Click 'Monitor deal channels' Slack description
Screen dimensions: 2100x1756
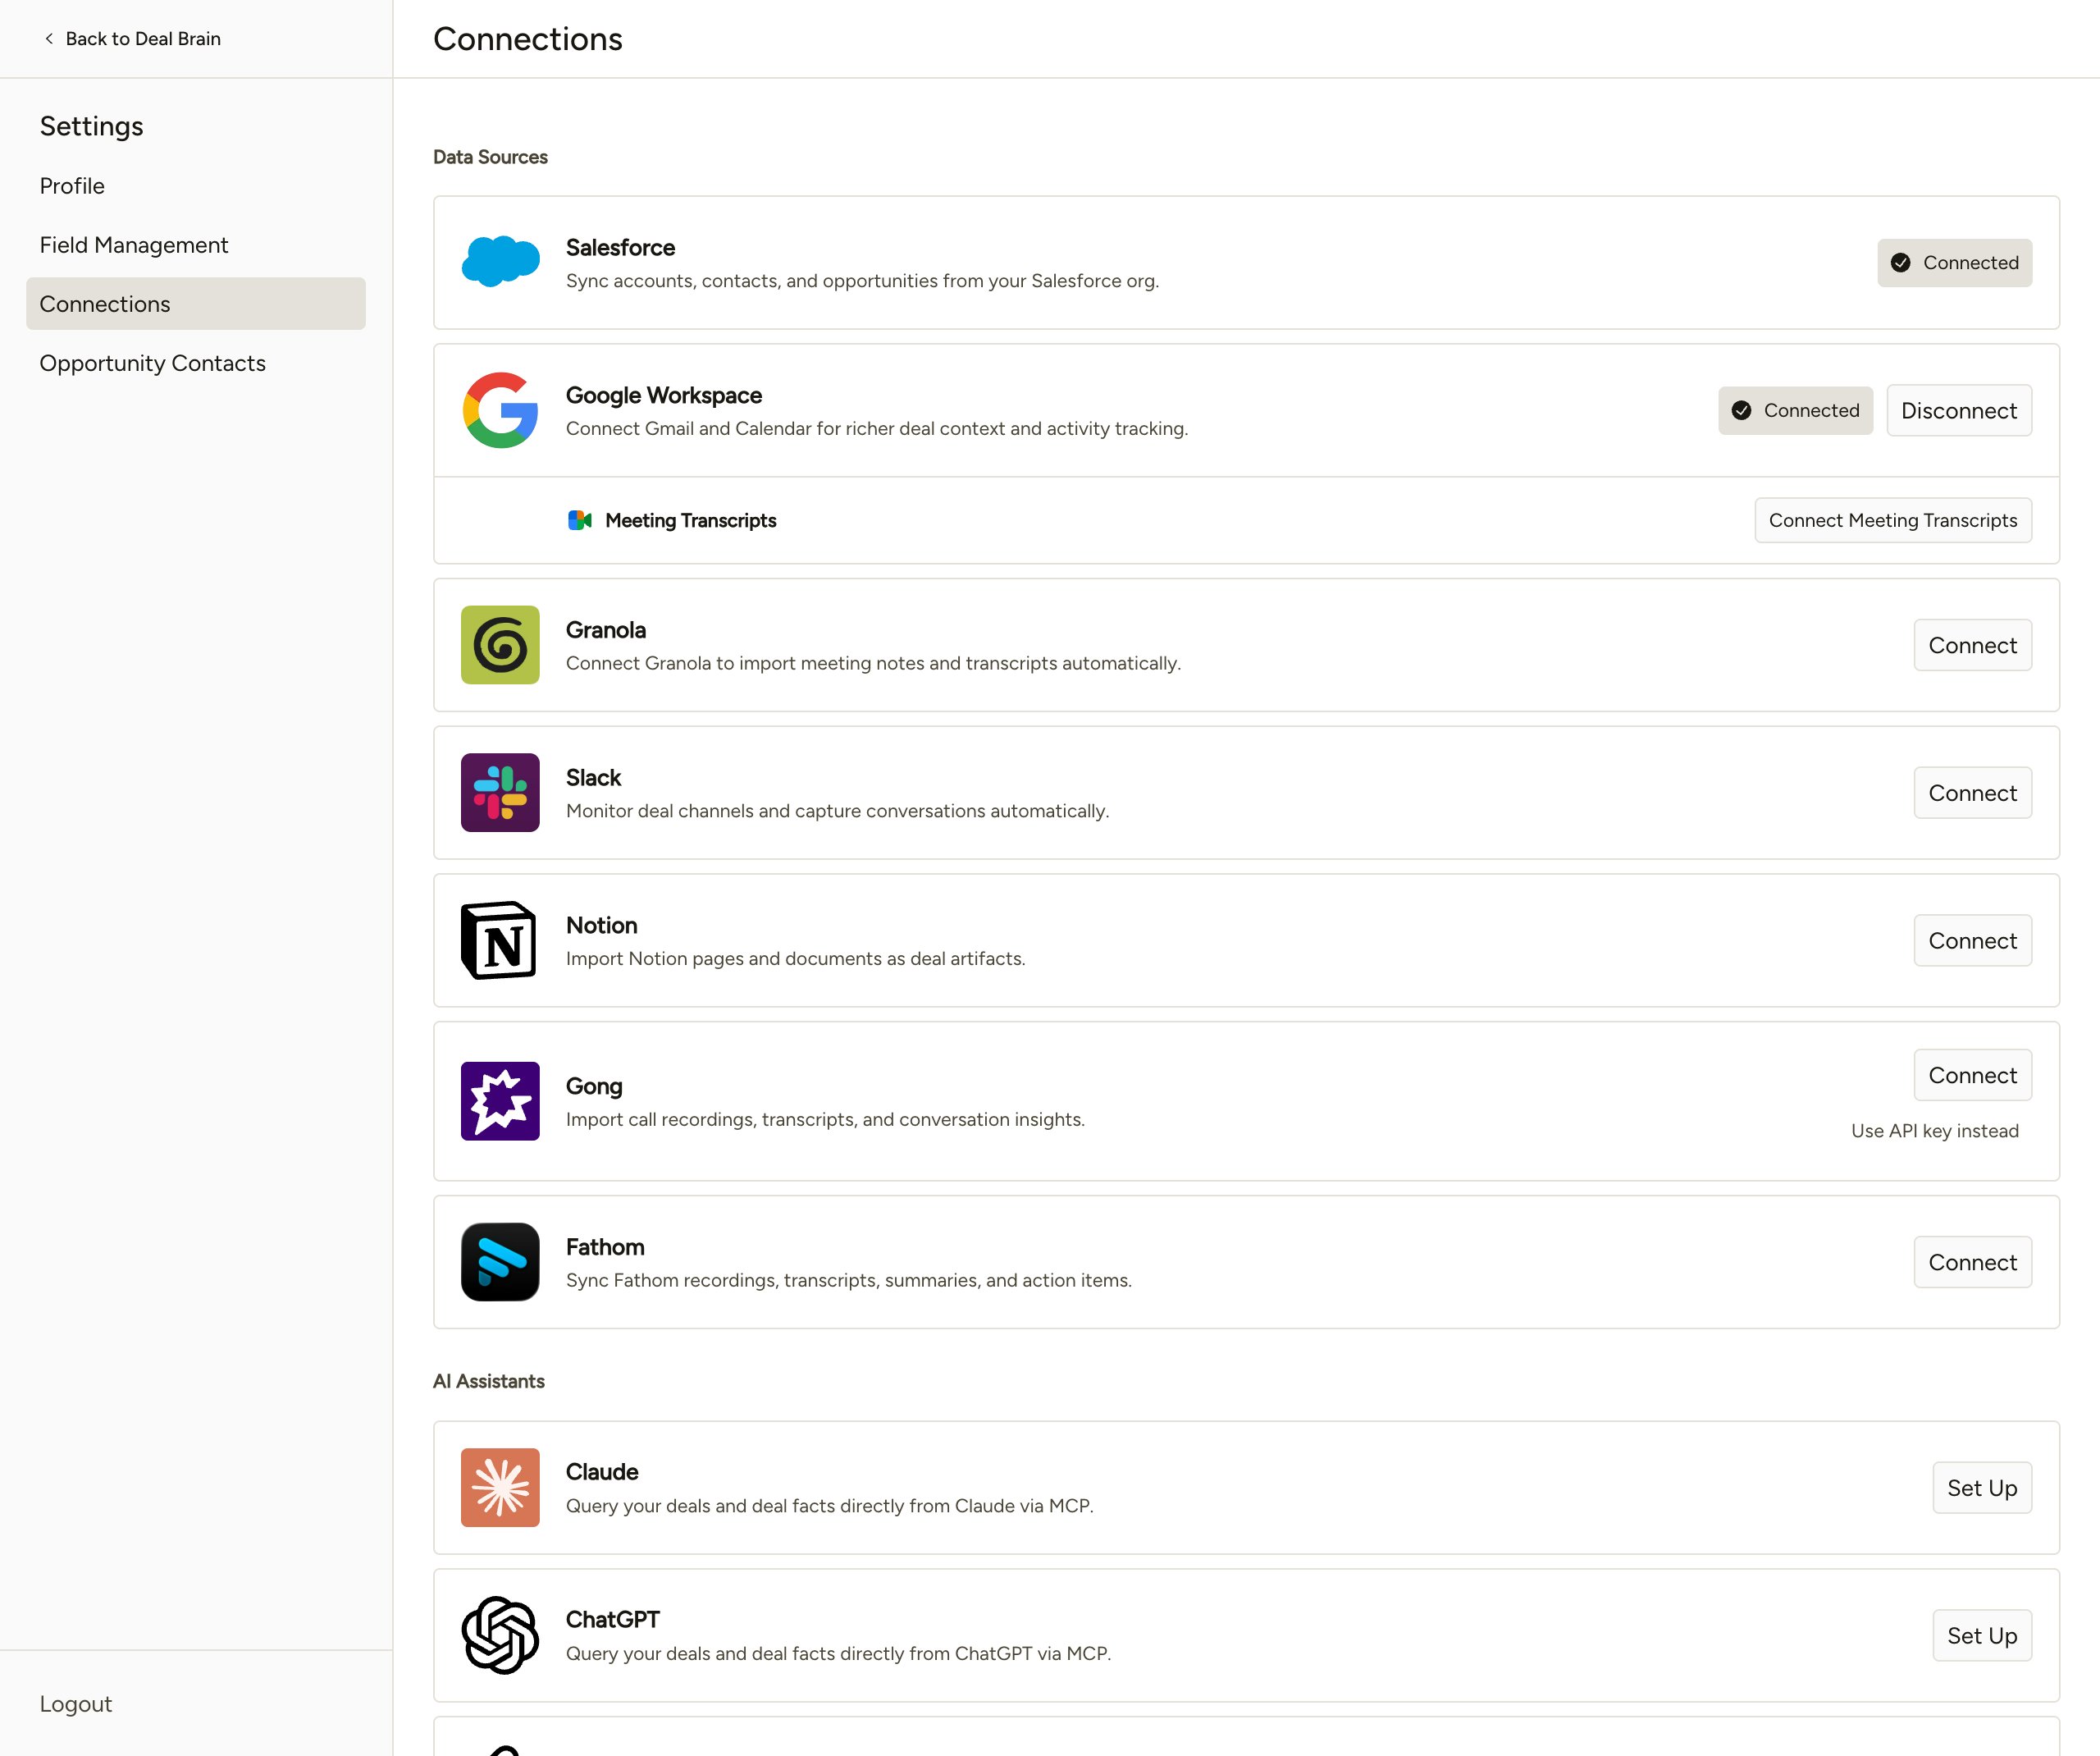click(x=837, y=811)
